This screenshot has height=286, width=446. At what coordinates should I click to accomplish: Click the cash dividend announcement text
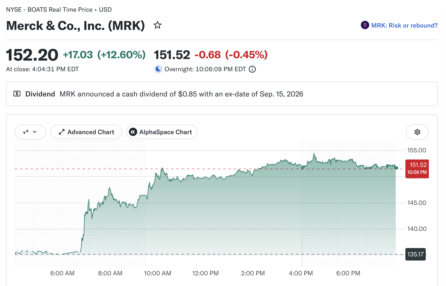point(181,94)
